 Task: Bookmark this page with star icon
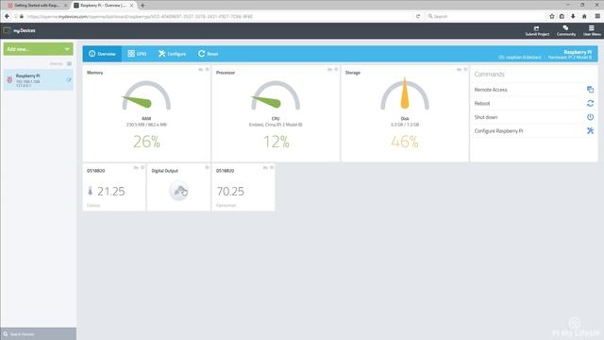[551, 16]
